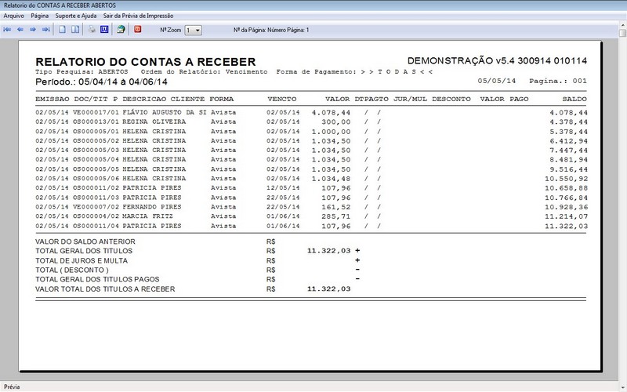Select two-page view icon
627x392 pixels.
coord(75,30)
